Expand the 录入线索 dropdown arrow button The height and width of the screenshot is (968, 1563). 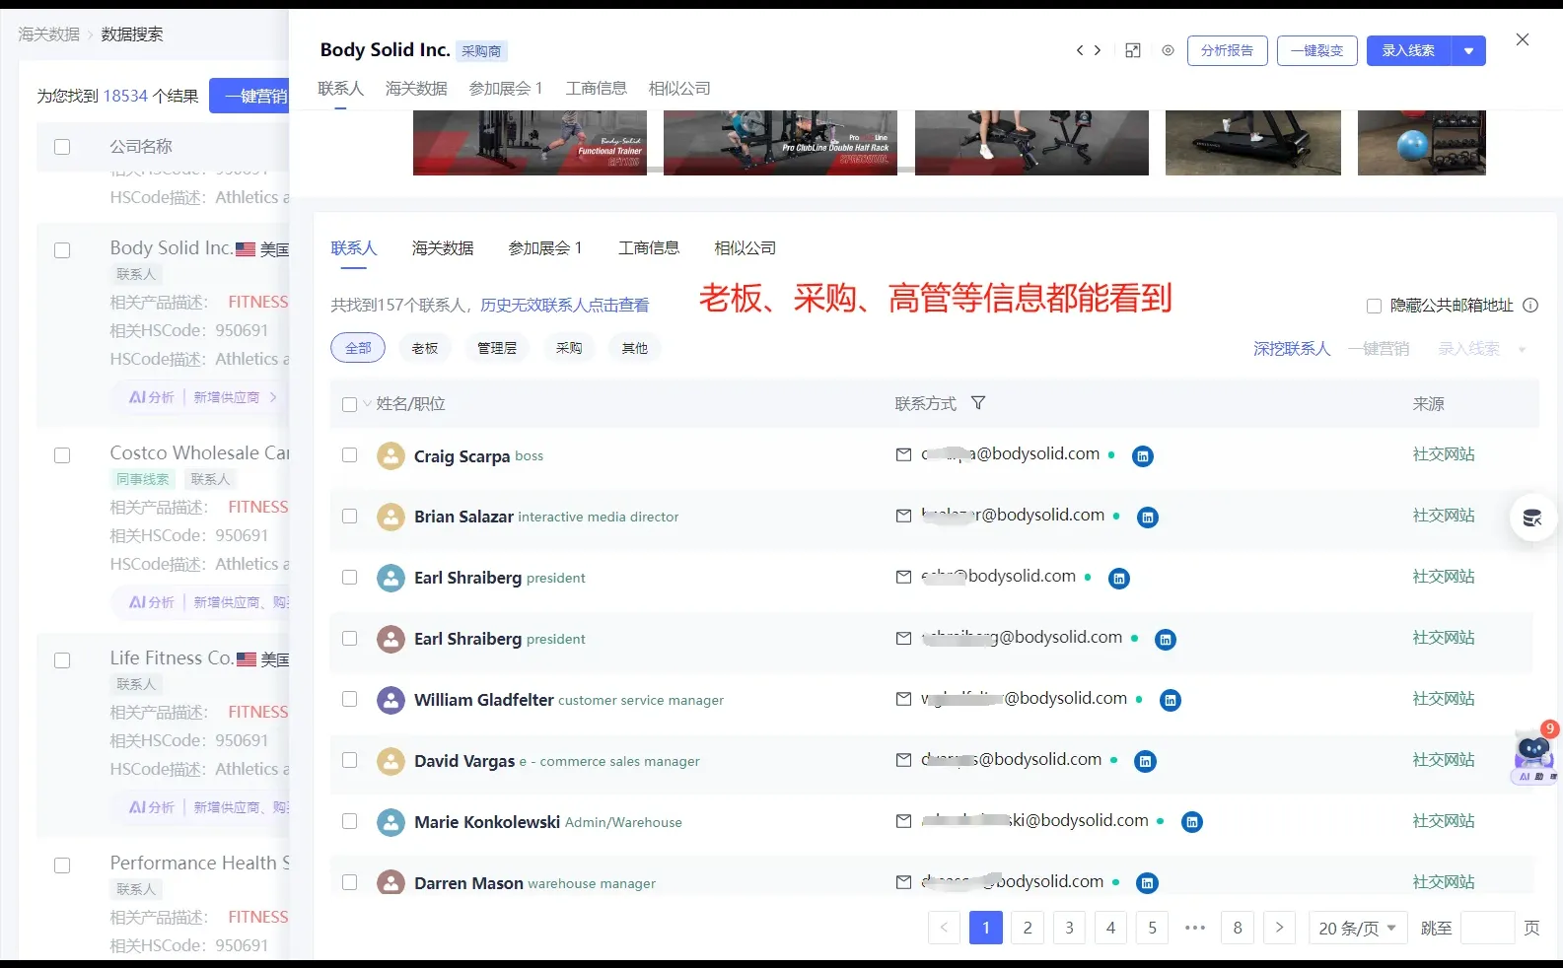[1468, 50]
